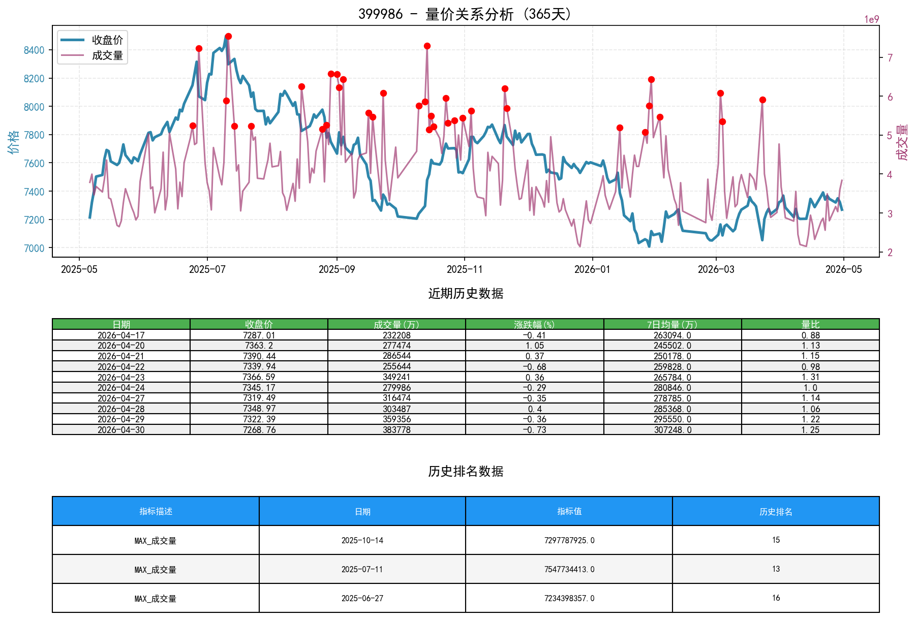Click the 2026-03 date axis tick
The width and height of the screenshot is (916, 620).
tap(716, 269)
